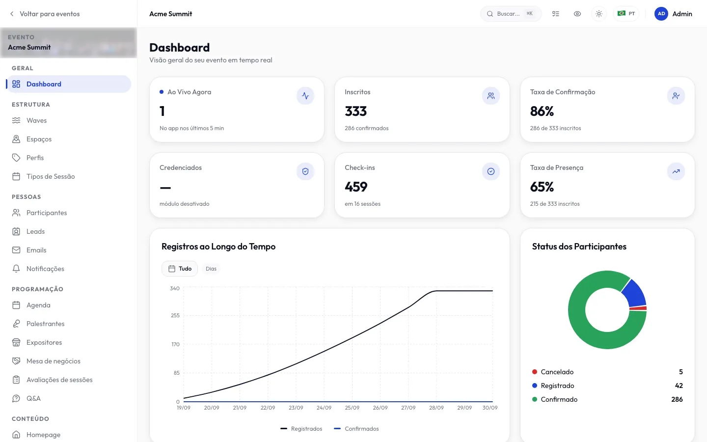Viewport: 707px width, 442px height.
Task: Click the Mesa de negócios handshake icon
Action: click(16, 361)
